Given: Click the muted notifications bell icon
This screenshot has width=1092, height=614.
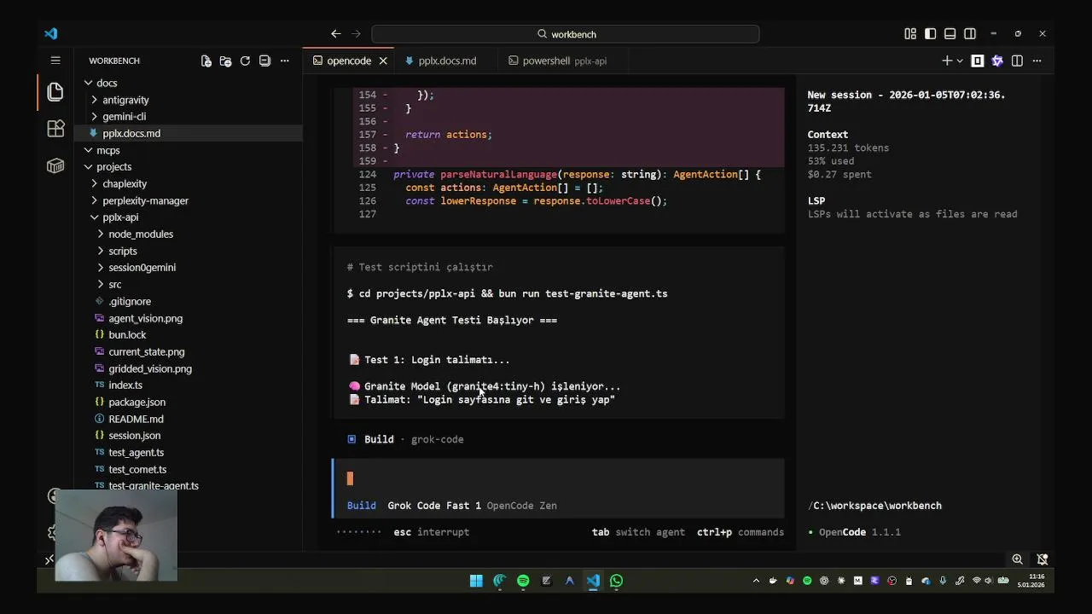Looking at the screenshot, I should [1042, 559].
